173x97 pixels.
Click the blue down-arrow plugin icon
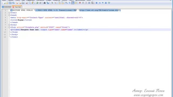point(103,3)
